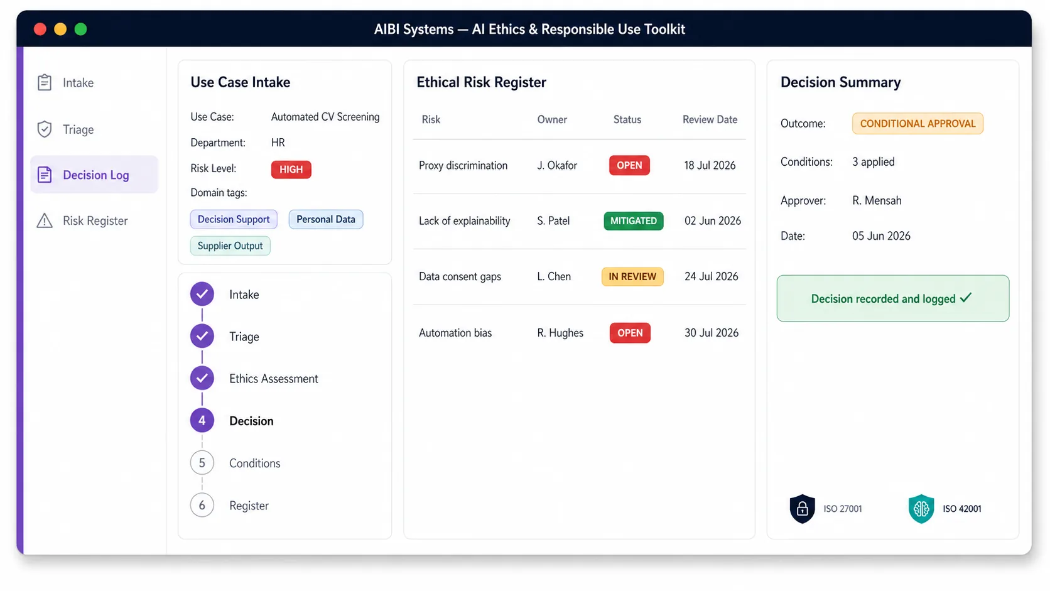Click the Owner column header
Screen dimensions: 1050x591
click(x=552, y=119)
